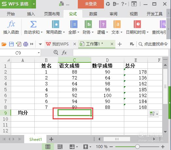Click the open folder icon

coord(4,44)
